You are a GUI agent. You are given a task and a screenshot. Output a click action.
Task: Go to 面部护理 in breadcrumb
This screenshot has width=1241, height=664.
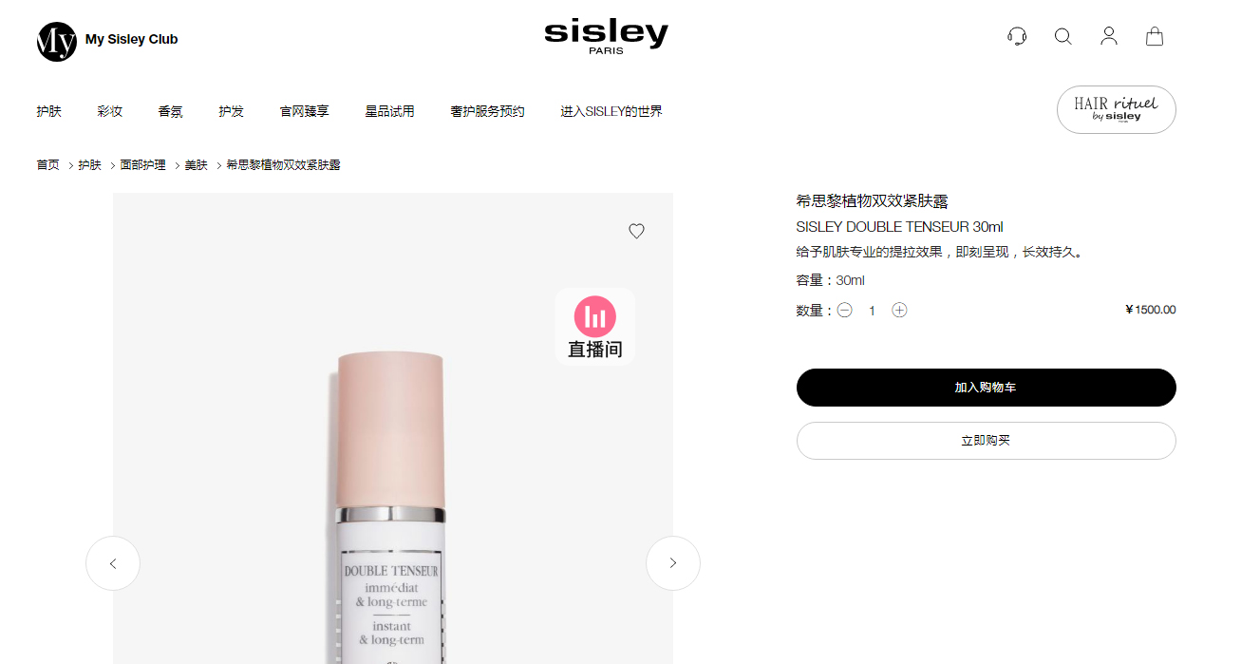[142, 165]
